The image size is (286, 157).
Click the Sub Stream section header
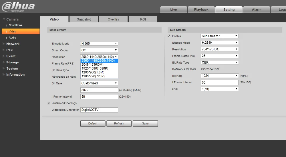click(225, 30)
